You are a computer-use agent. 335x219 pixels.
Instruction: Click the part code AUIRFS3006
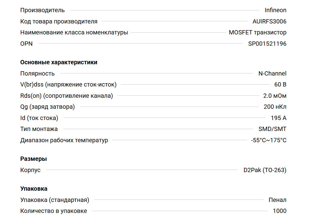point(269,22)
